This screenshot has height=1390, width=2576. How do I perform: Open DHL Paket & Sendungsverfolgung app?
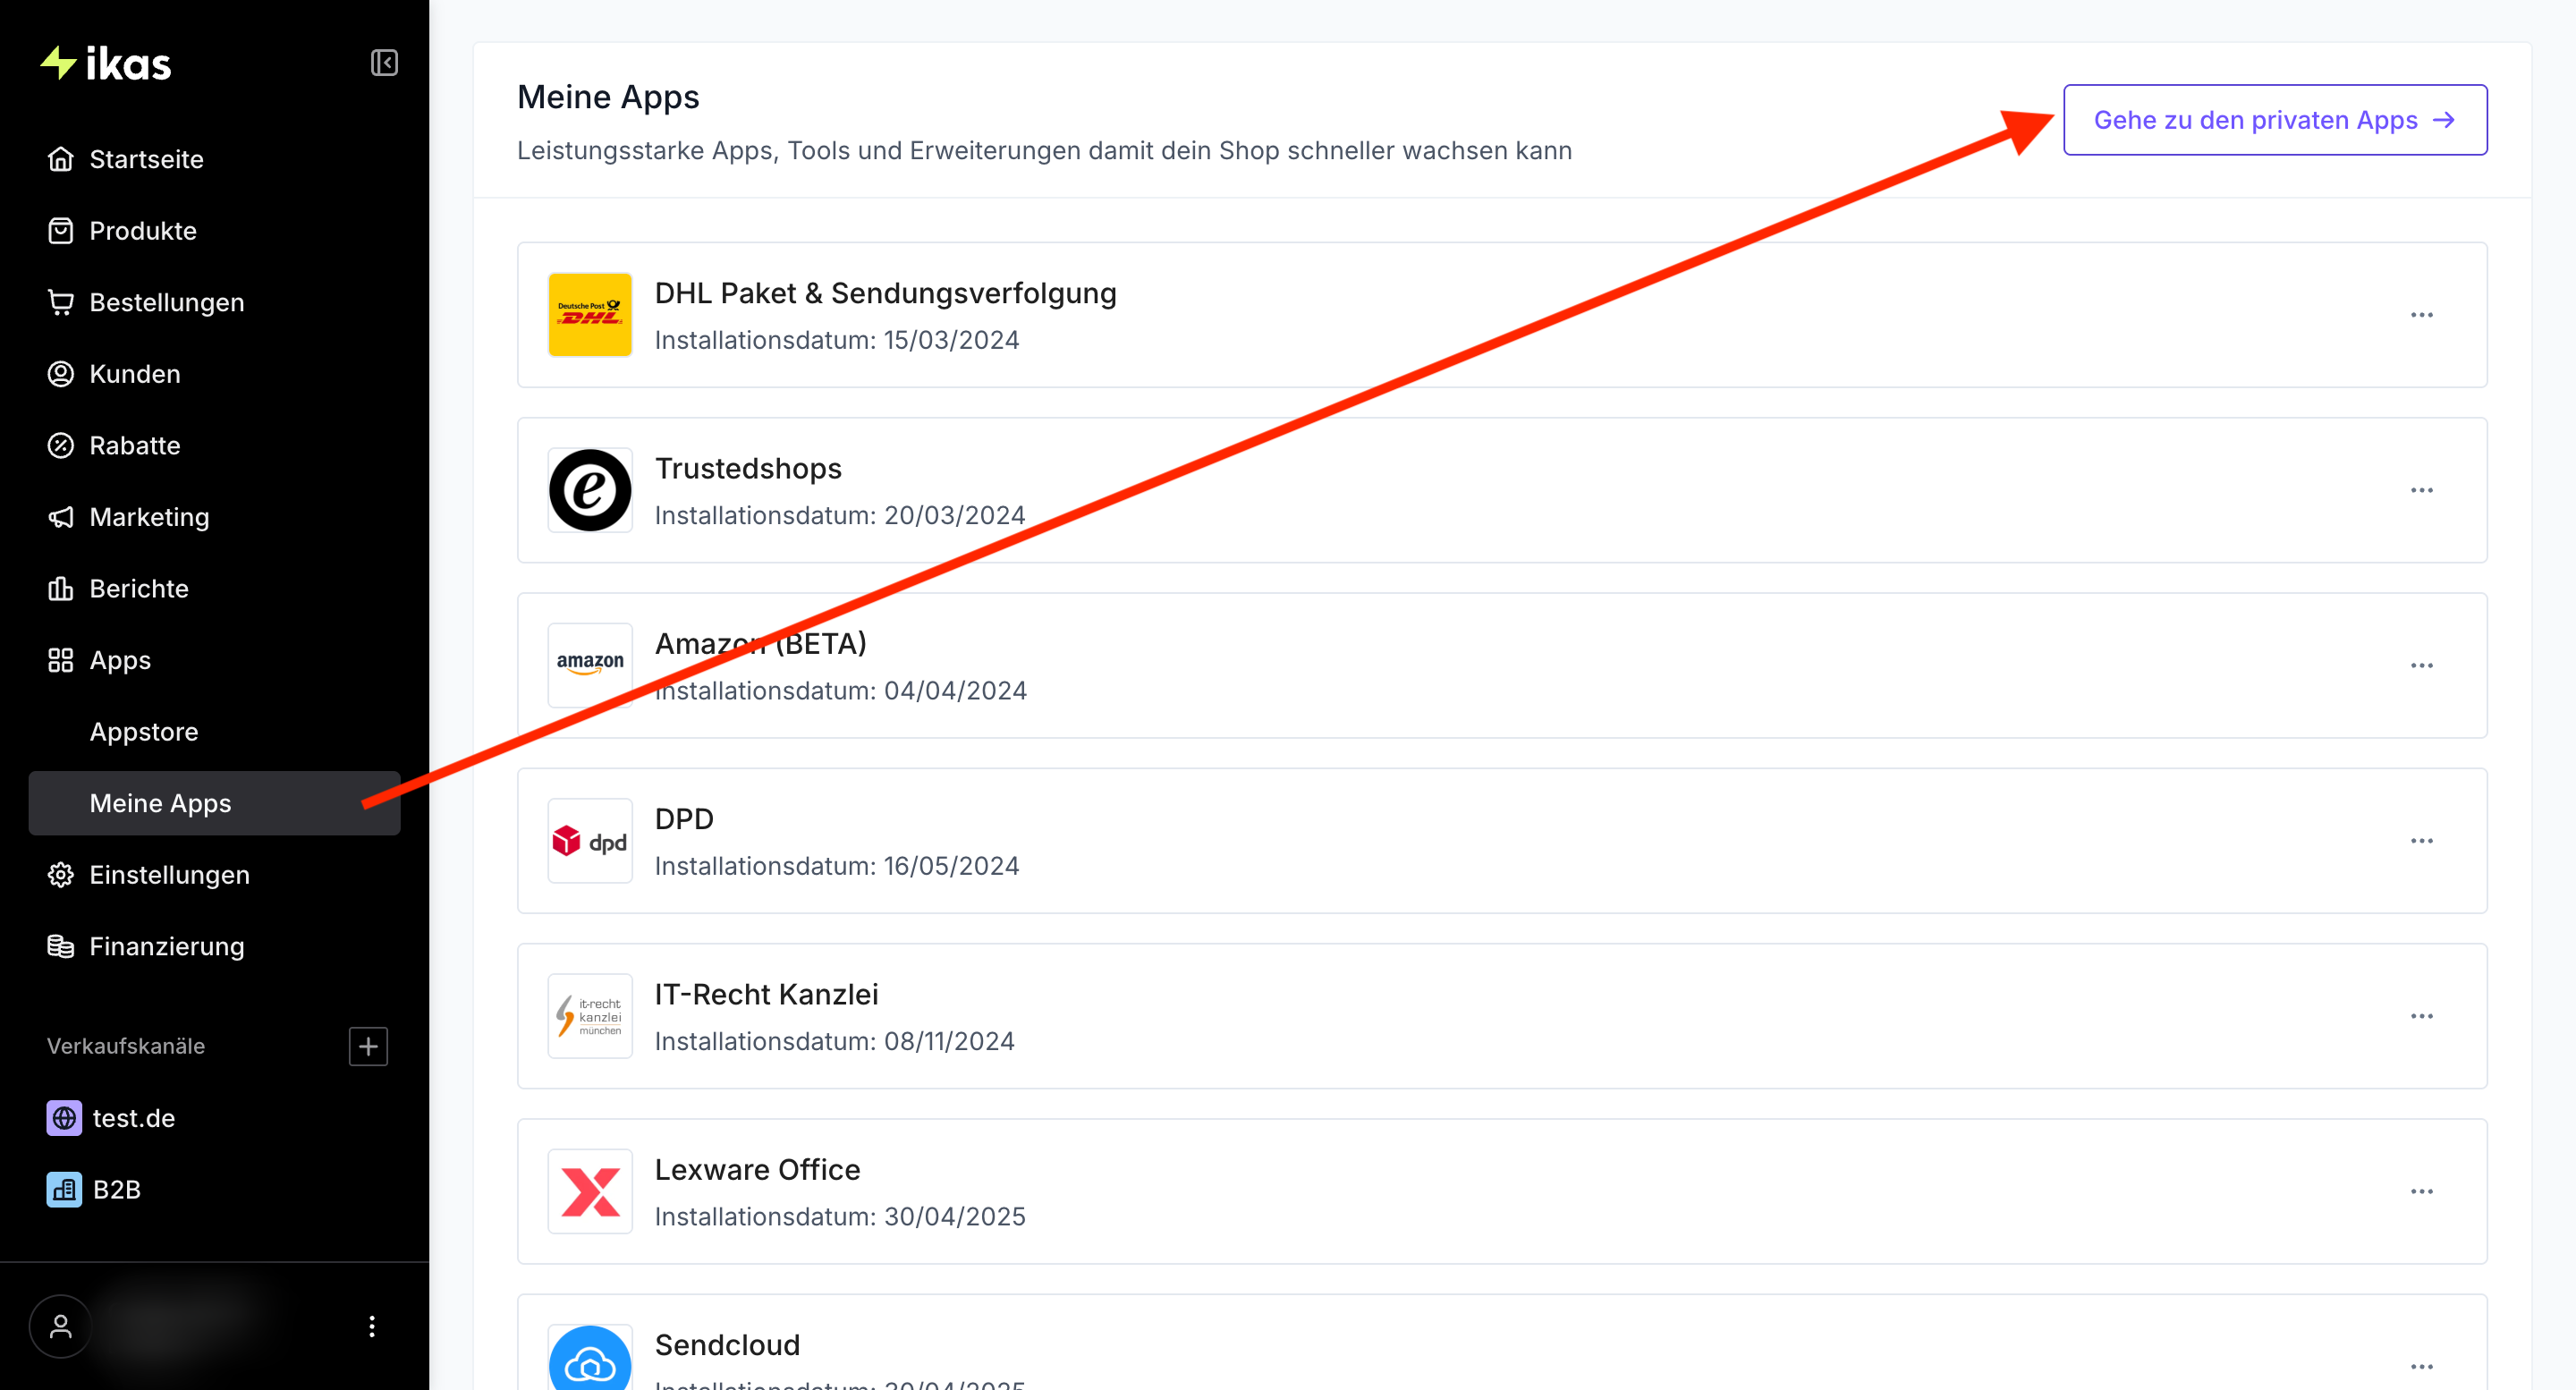pyautogui.click(x=885, y=293)
